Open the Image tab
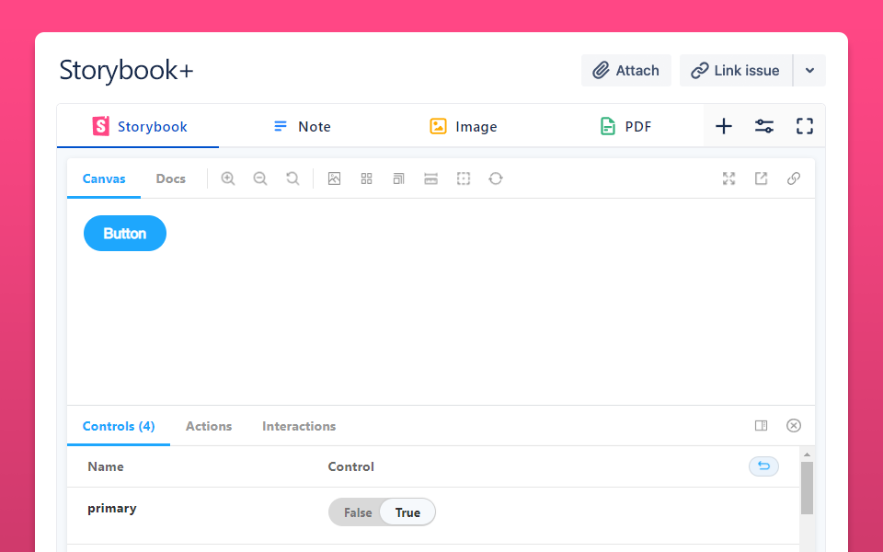883x552 pixels. pyautogui.click(x=463, y=126)
